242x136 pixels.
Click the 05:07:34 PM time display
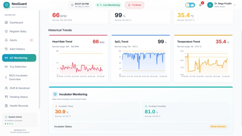(x=82, y=4)
